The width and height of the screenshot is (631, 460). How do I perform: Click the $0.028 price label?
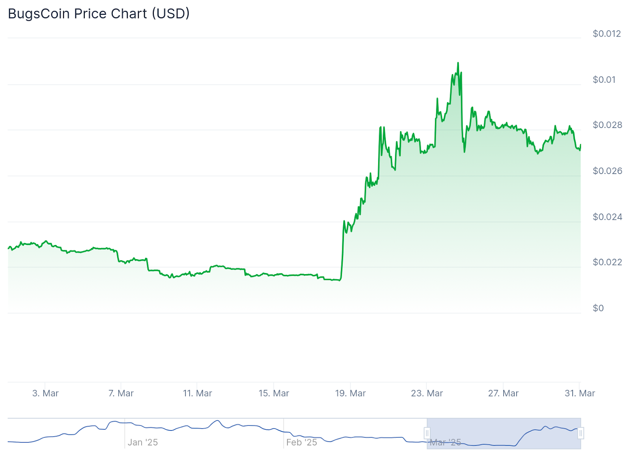click(607, 125)
